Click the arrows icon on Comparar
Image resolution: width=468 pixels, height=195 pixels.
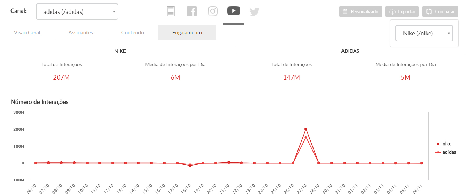(x=429, y=11)
